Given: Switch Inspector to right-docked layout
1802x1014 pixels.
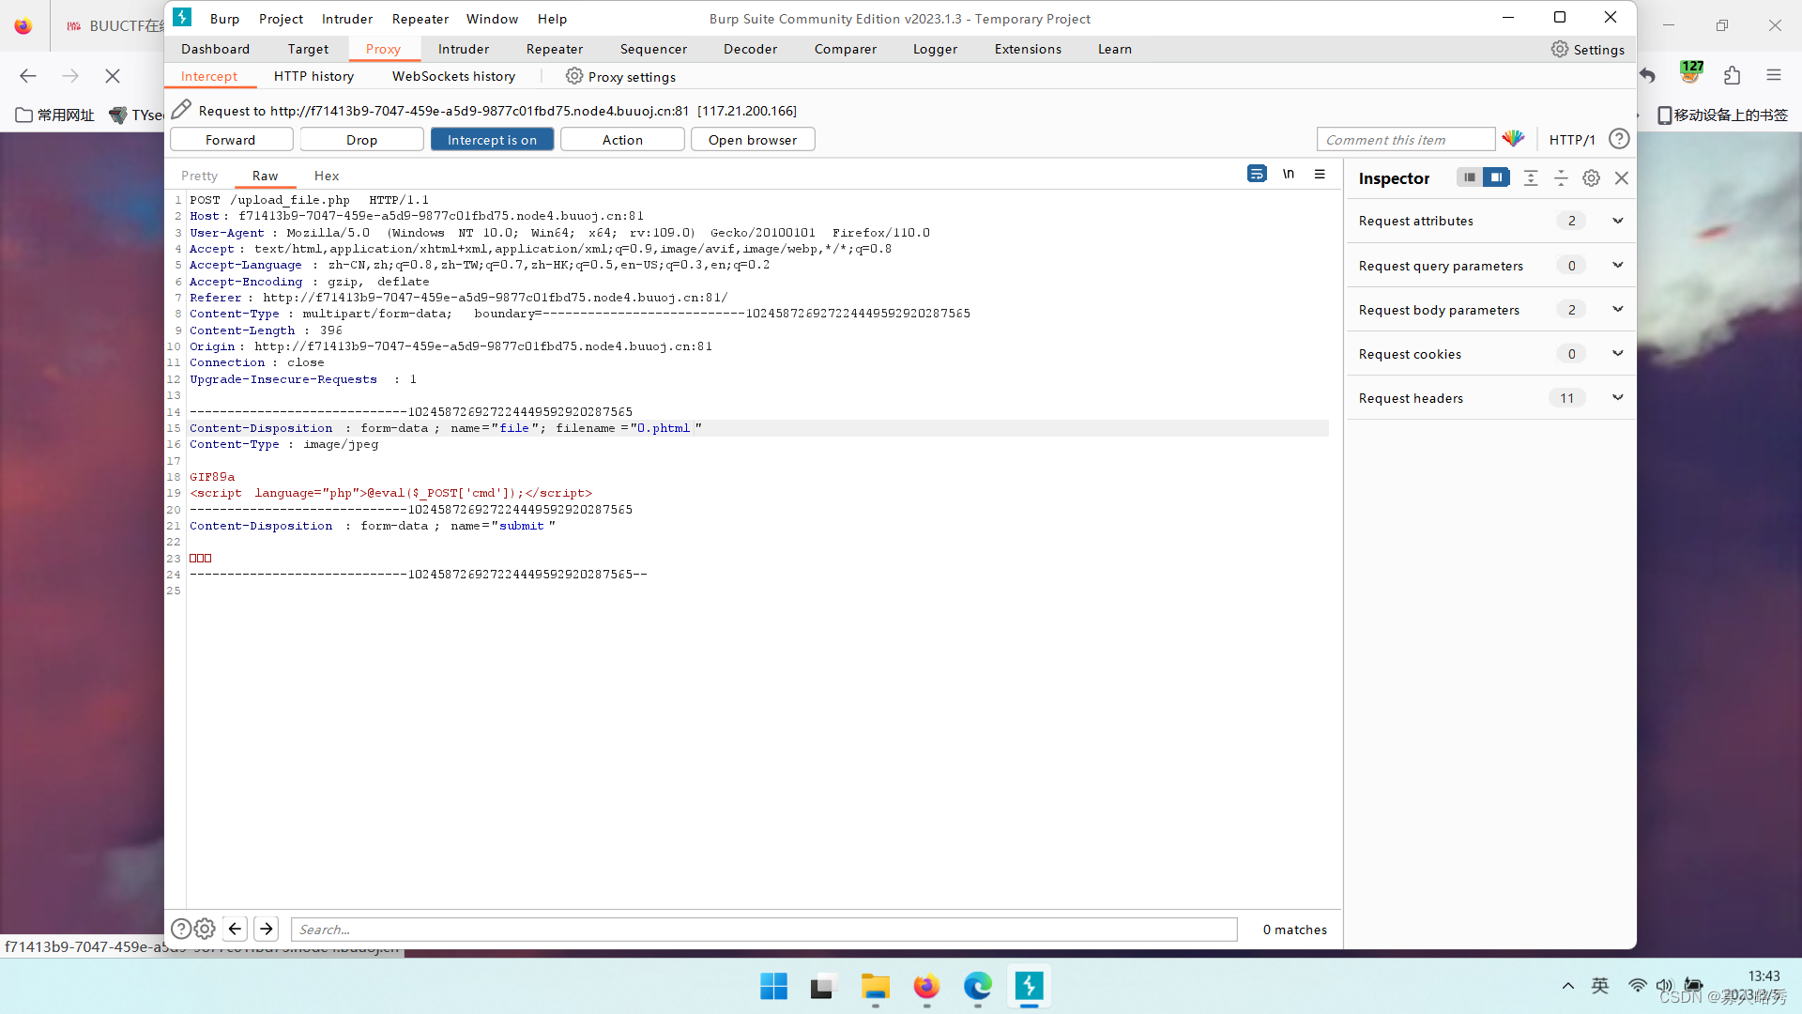Looking at the screenshot, I should (1496, 177).
